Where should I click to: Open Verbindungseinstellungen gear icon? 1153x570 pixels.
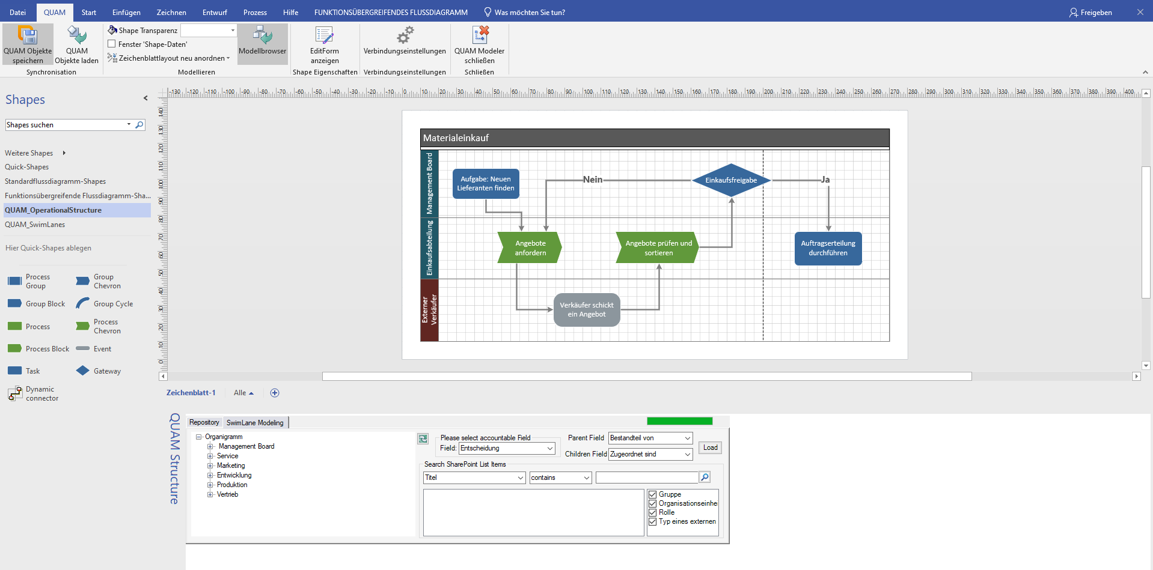coord(405,35)
